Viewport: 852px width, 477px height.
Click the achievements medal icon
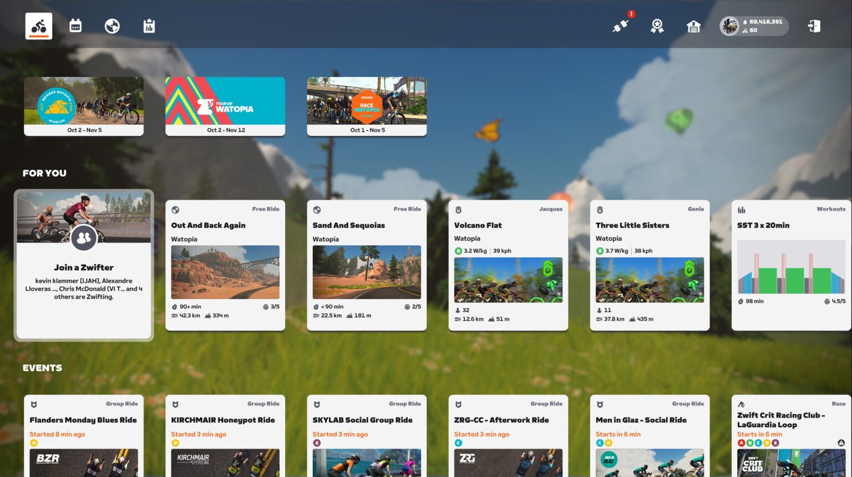[x=657, y=26]
